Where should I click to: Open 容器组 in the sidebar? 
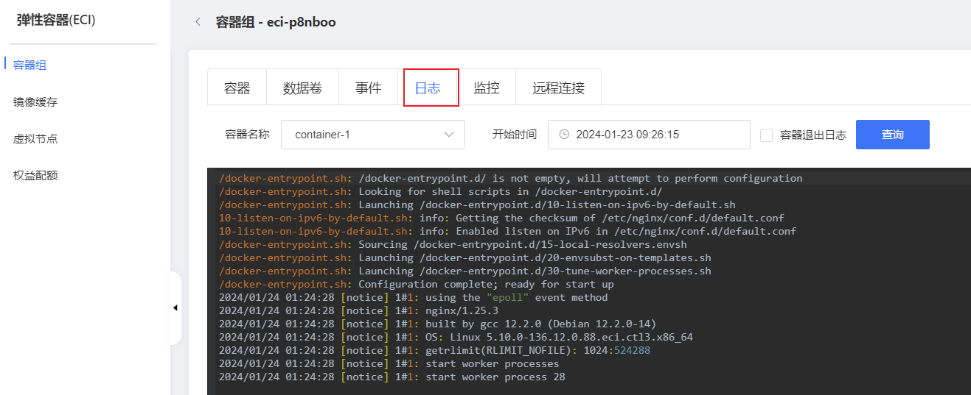point(30,65)
